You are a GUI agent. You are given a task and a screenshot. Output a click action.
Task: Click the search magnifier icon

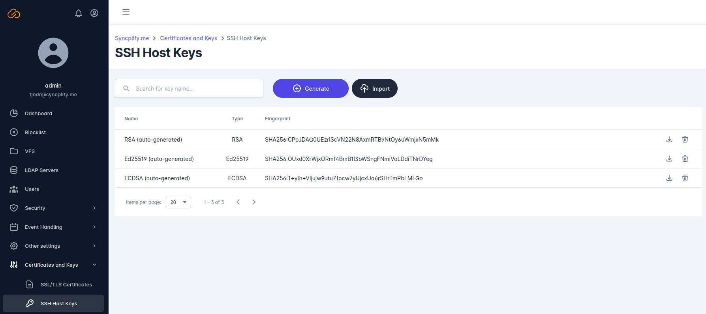pyautogui.click(x=126, y=88)
